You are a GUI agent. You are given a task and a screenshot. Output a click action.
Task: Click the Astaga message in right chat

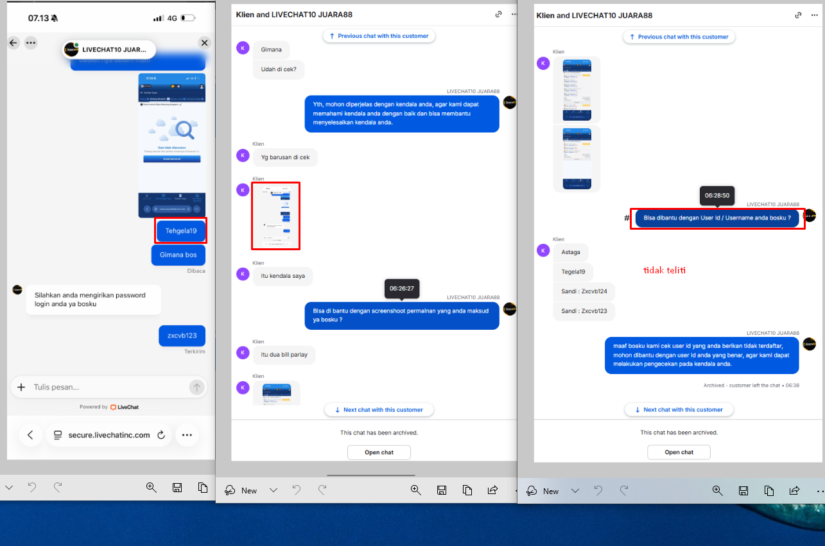coord(571,252)
